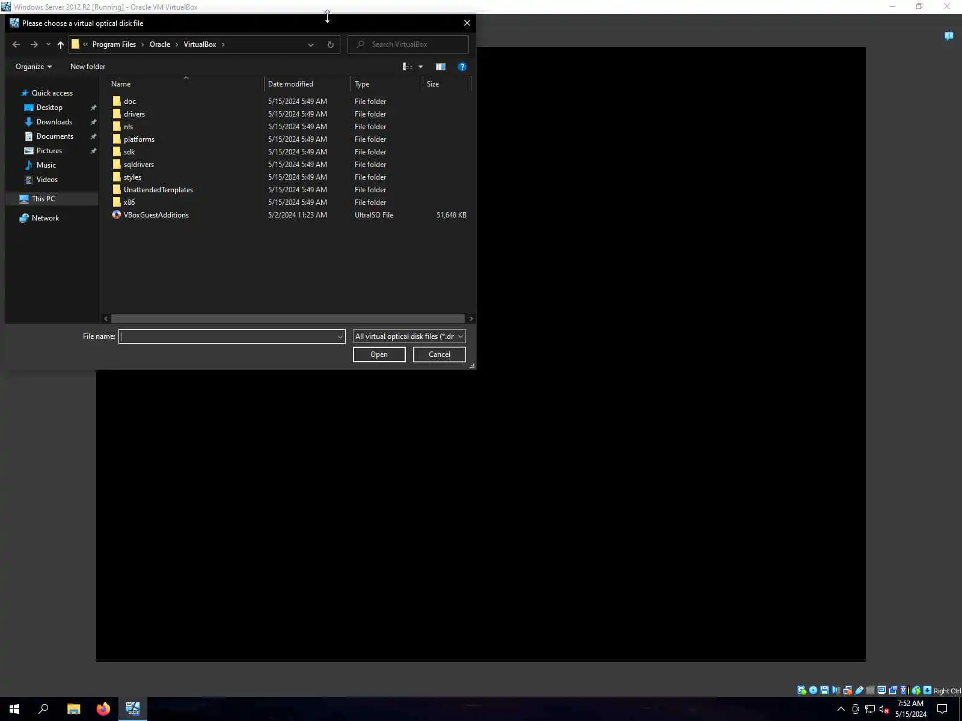Click Program Files in the address bar
Screen dimensions: 962x721
coord(114,44)
